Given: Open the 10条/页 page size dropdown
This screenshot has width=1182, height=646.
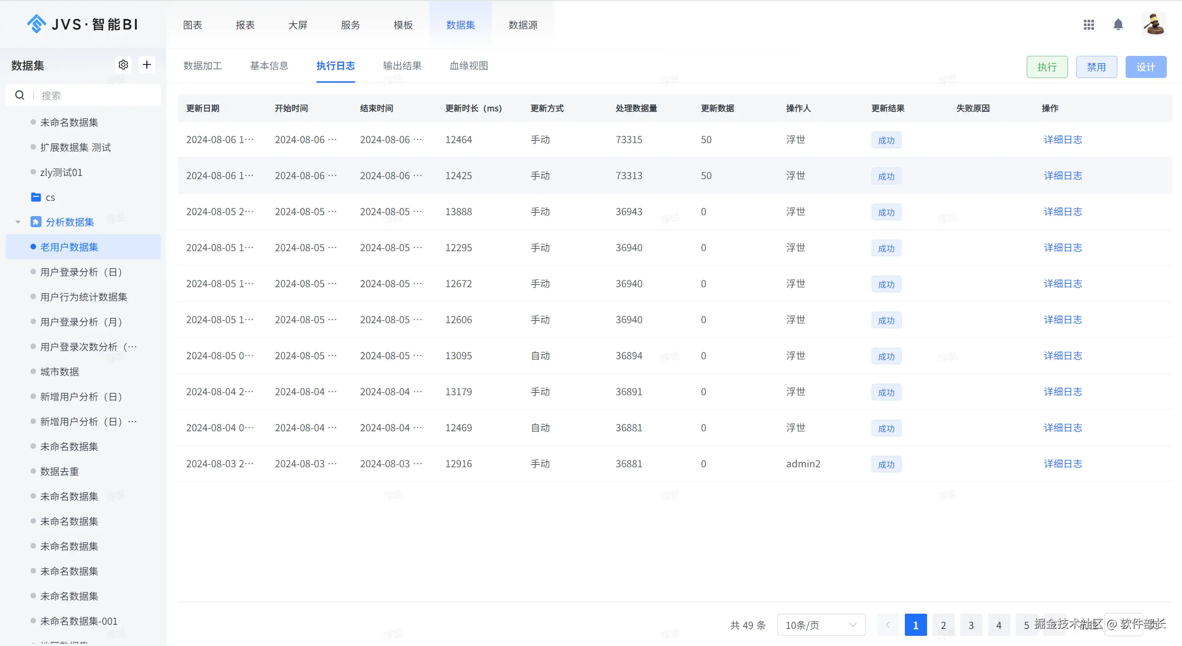Looking at the screenshot, I should click(821, 625).
